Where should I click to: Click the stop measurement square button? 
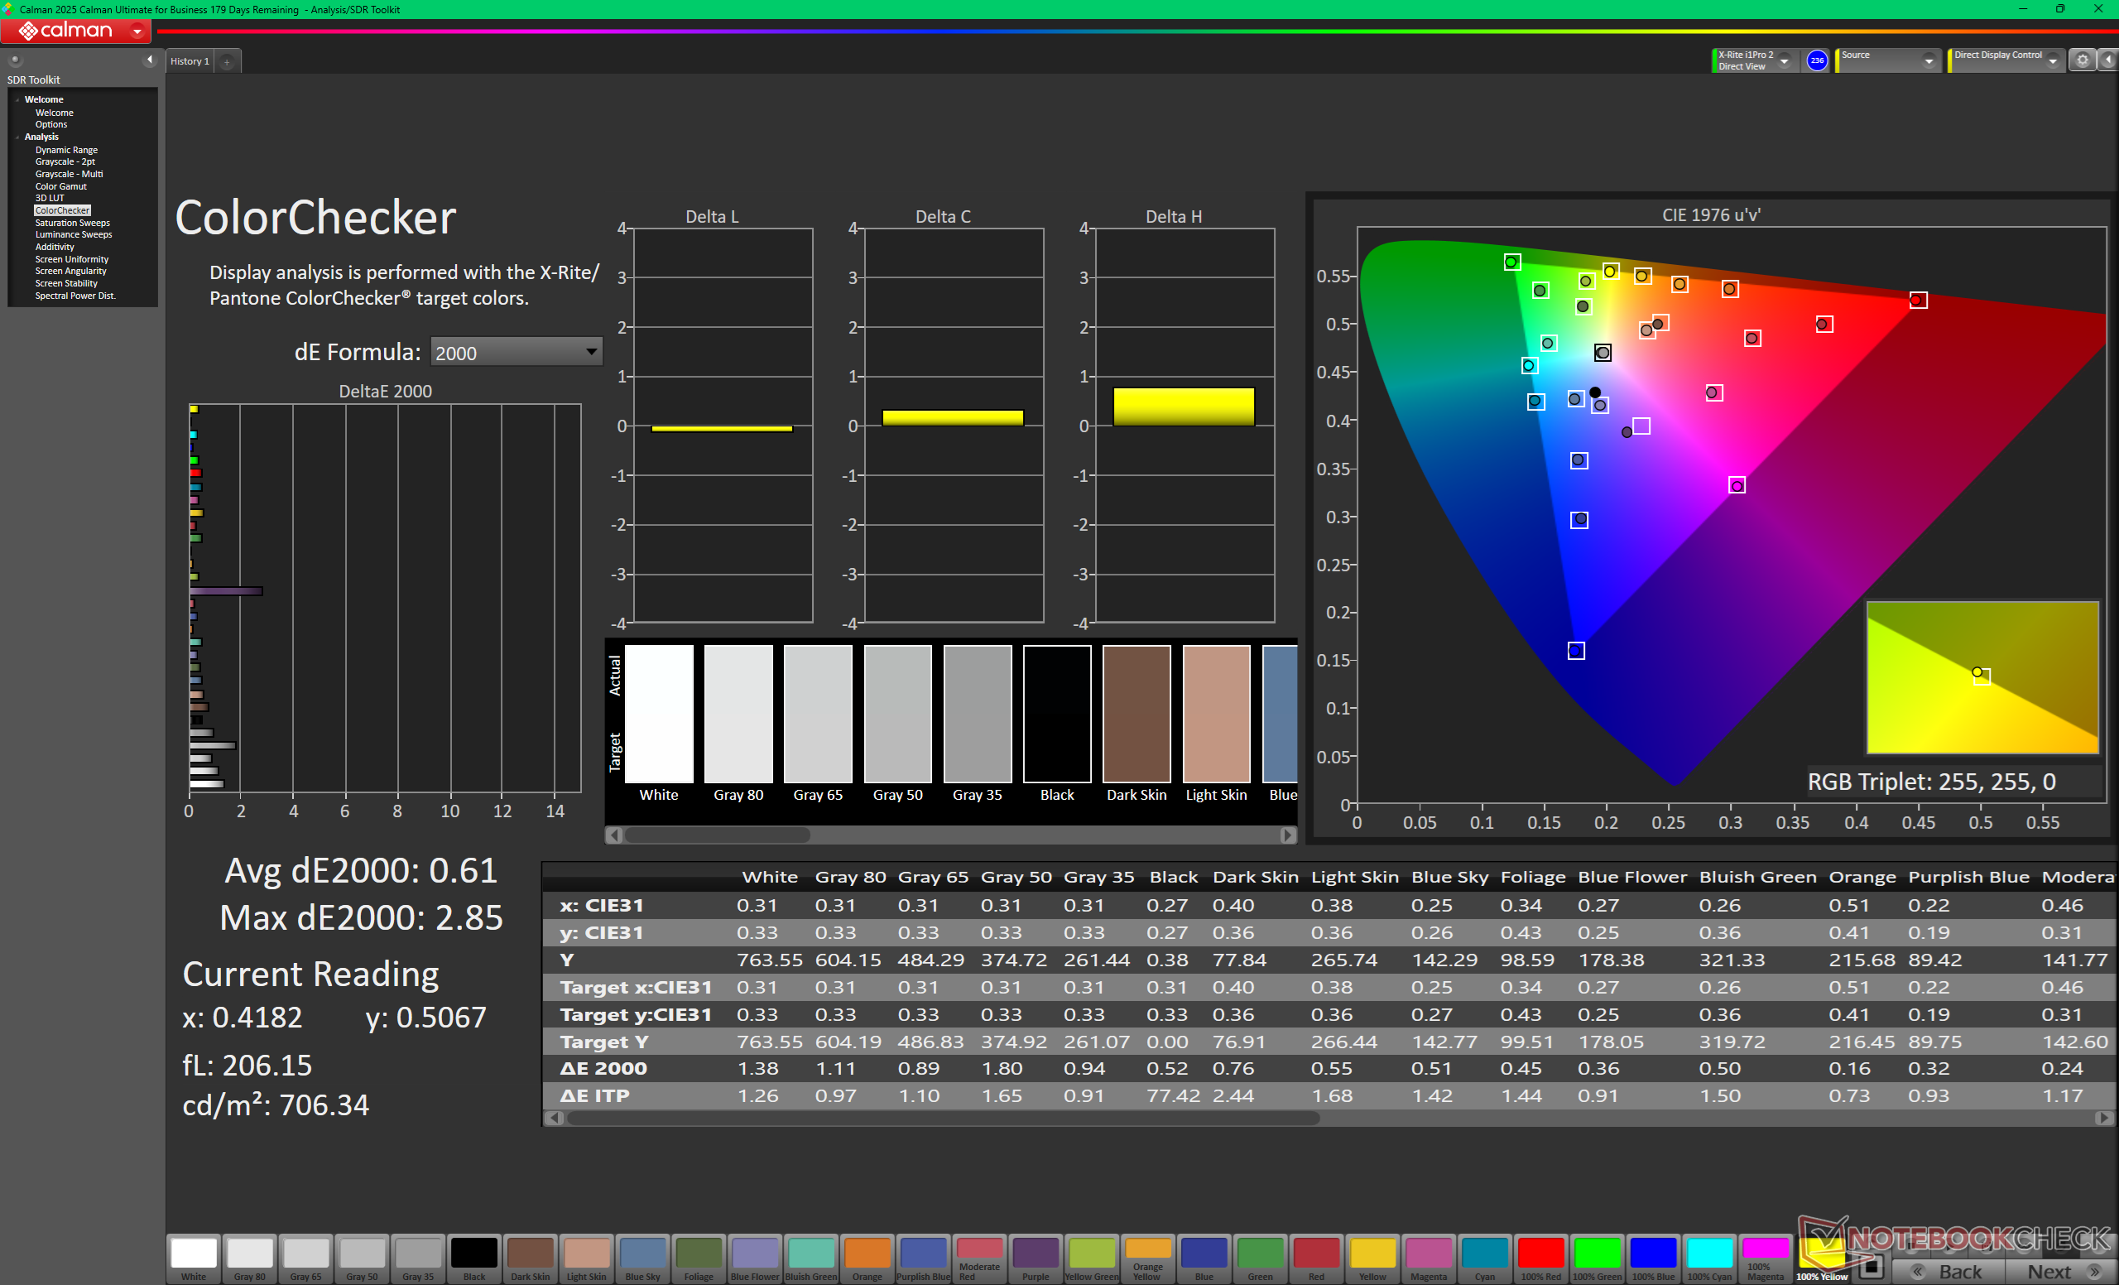[x=1872, y=1268]
